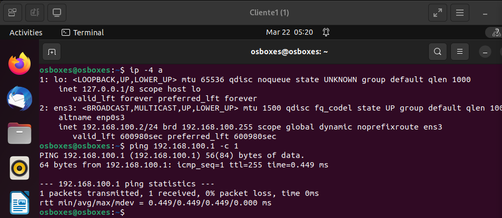Open the Files manager from the dock
The width and height of the screenshot is (502, 218).
(x=19, y=133)
